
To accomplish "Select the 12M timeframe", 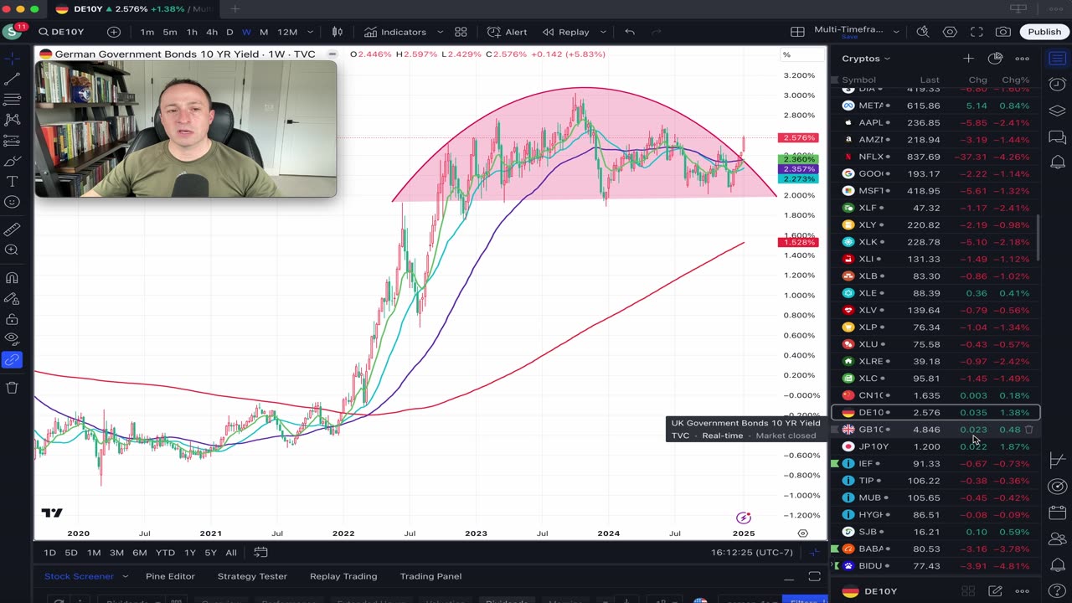I will [x=287, y=32].
